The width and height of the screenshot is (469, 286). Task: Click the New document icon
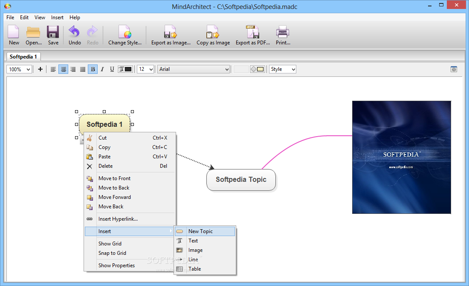[x=14, y=32]
